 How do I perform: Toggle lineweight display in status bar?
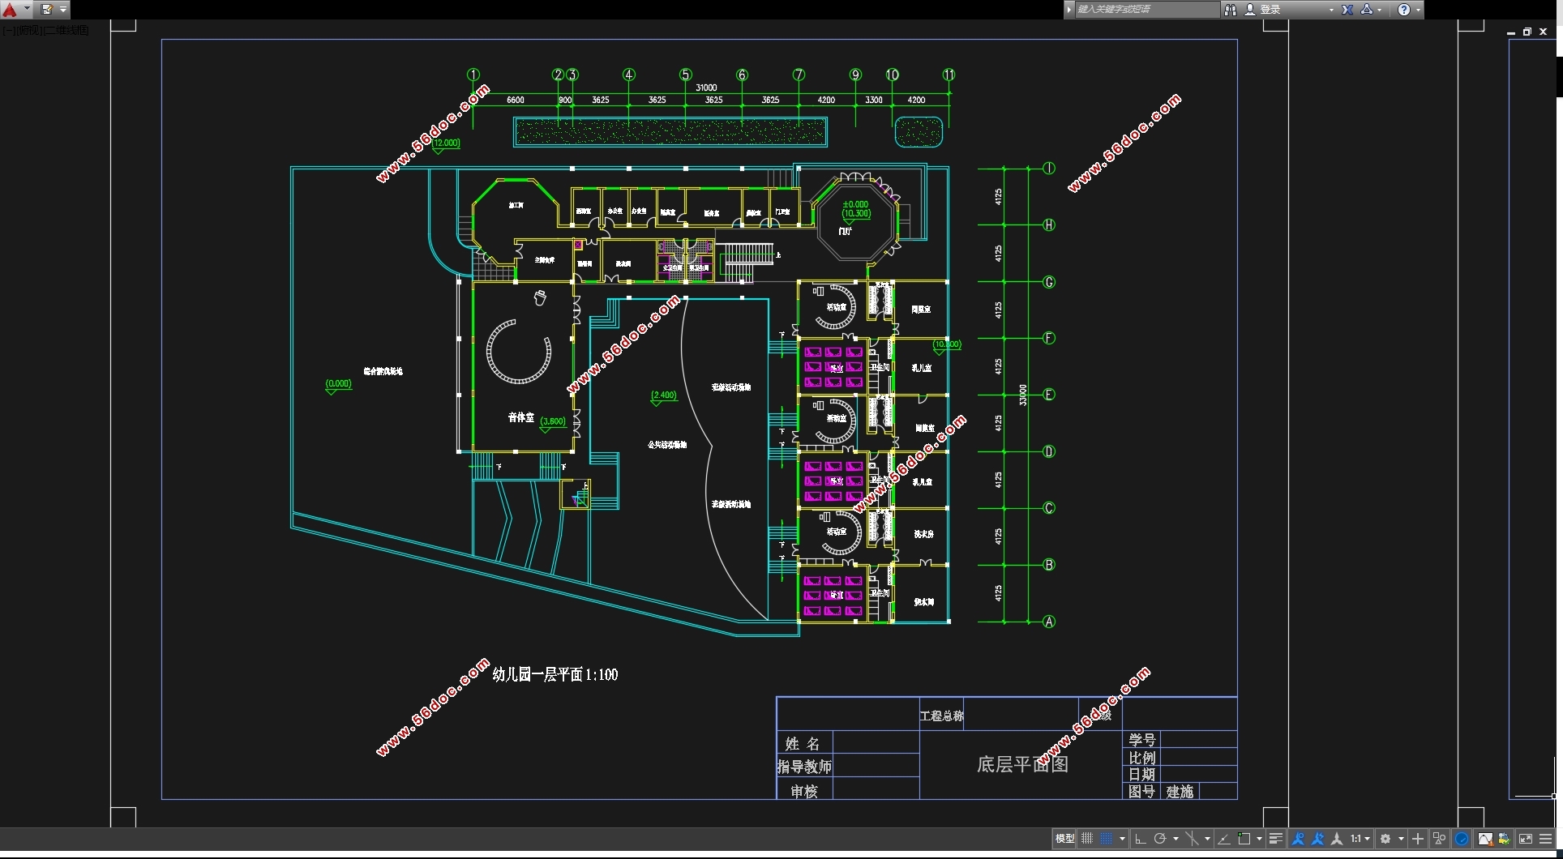tap(1275, 839)
